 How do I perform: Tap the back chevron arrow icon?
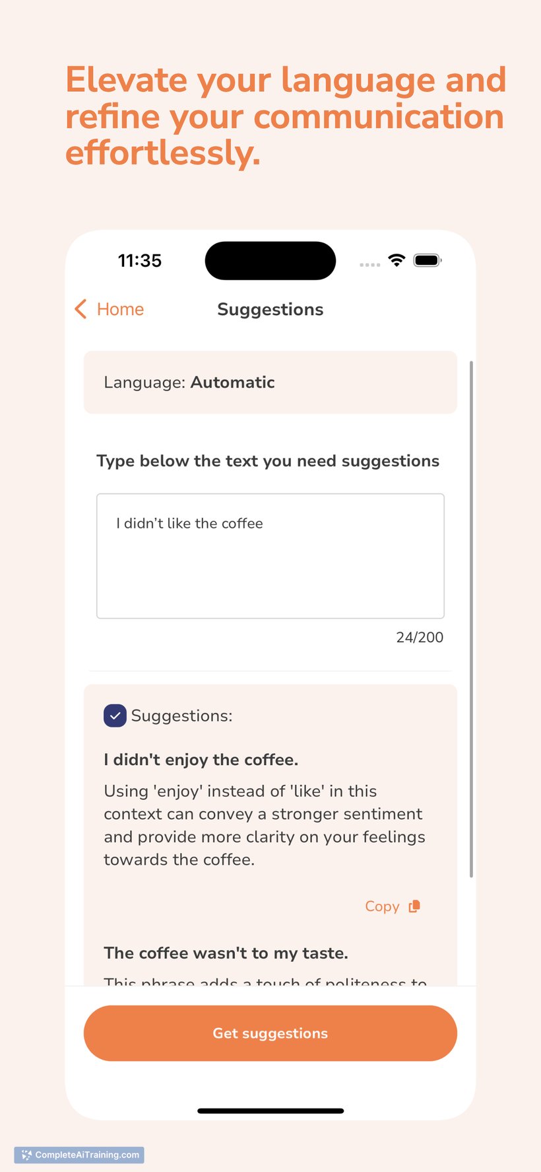tap(80, 309)
